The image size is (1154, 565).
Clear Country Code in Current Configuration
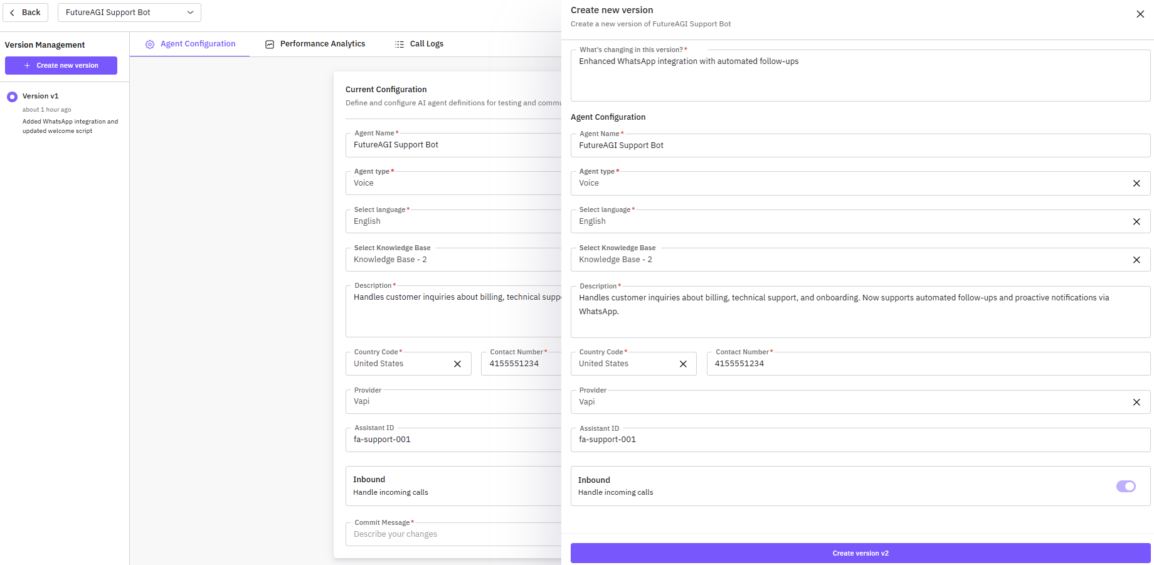[457, 364]
